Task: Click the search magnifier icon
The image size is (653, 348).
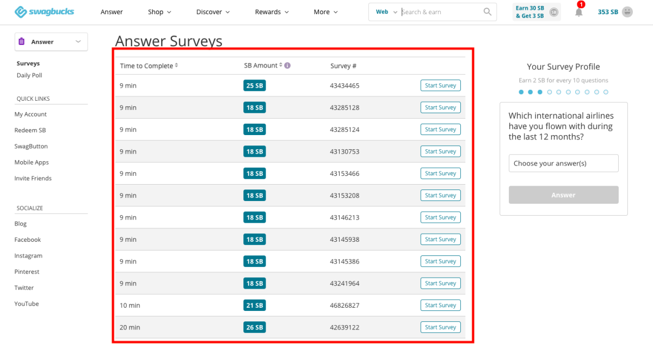Action: [x=487, y=11]
